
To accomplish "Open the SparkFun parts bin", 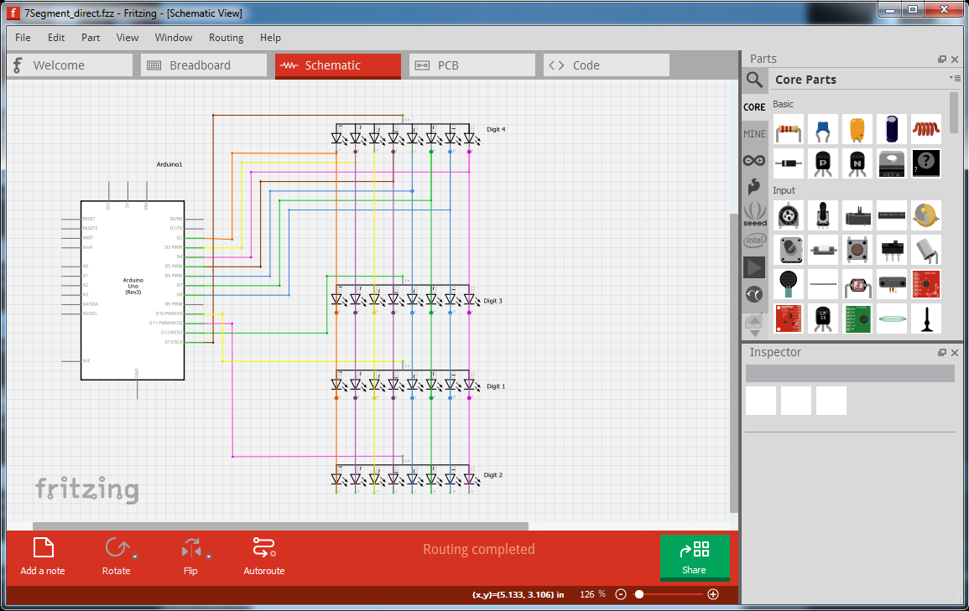I will coord(753,186).
